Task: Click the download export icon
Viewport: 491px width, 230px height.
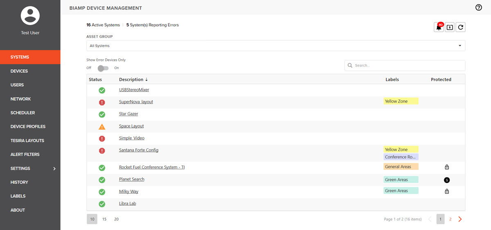Action: tap(450, 27)
